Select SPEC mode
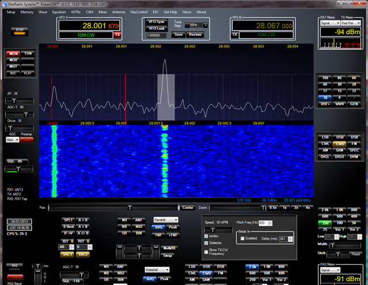The height and width of the screenshot is (285, 368). click(x=354, y=150)
